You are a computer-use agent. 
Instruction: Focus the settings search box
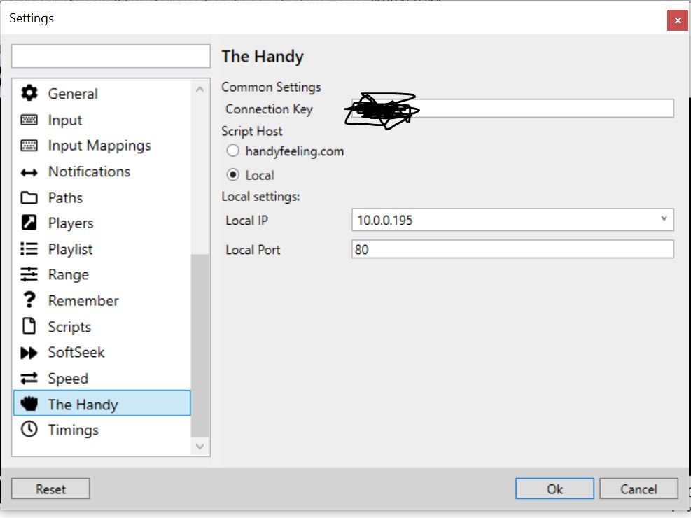coord(111,56)
